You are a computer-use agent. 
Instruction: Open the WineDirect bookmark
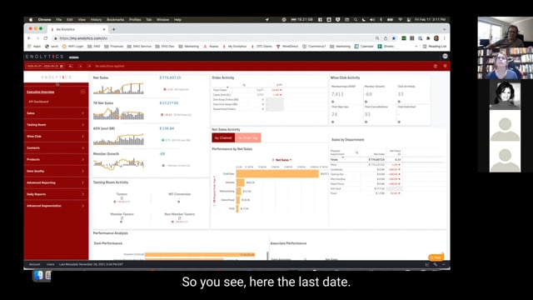pos(287,47)
